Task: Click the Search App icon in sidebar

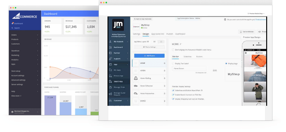Action: (111, 81)
